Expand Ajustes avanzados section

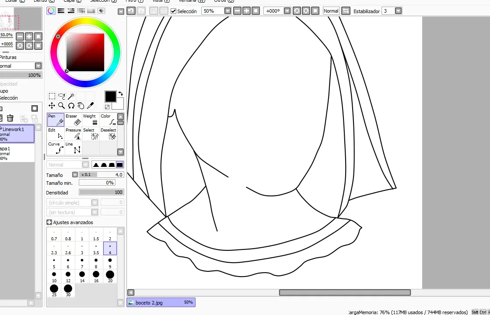point(49,222)
